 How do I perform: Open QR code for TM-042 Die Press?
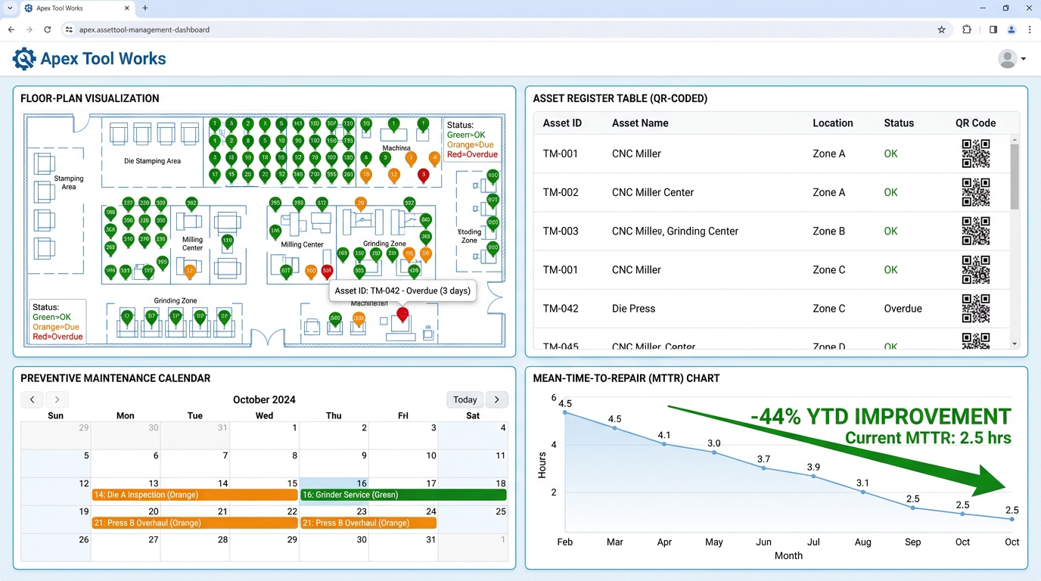point(975,309)
